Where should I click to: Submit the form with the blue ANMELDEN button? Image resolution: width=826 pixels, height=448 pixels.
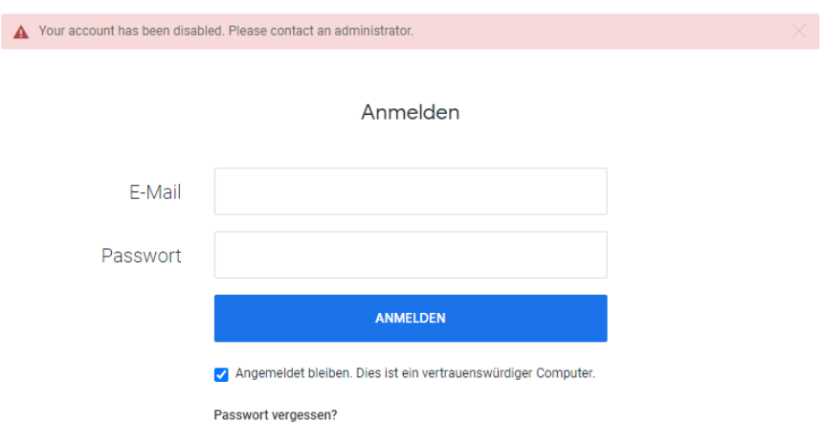click(x=411, y=318)
